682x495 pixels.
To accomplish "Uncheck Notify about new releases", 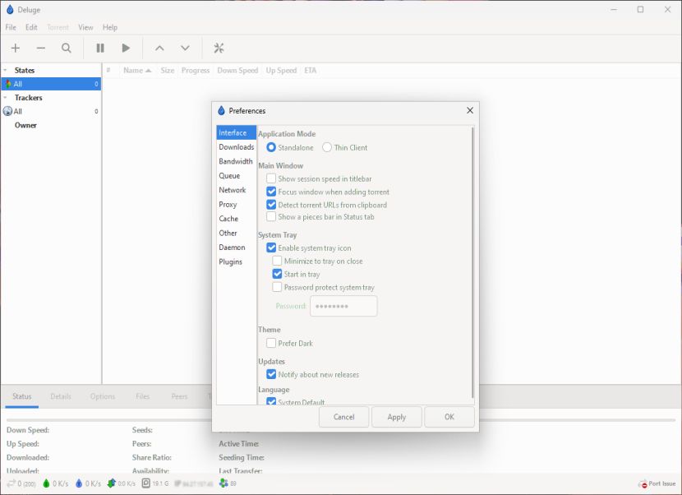I will pyautogui.click(x=271, y=374).
